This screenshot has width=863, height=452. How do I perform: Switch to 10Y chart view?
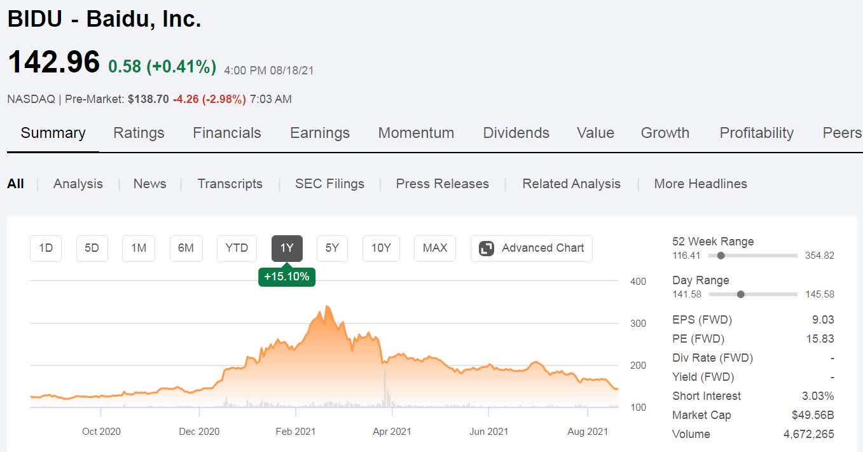(x=381, y=248)
